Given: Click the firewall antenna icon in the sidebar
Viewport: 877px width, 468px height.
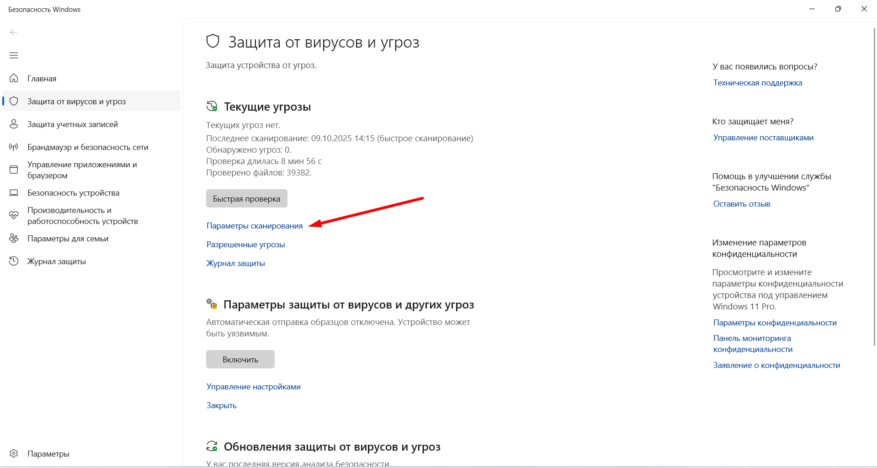Looking at the screenshot, I should point(14,147).
